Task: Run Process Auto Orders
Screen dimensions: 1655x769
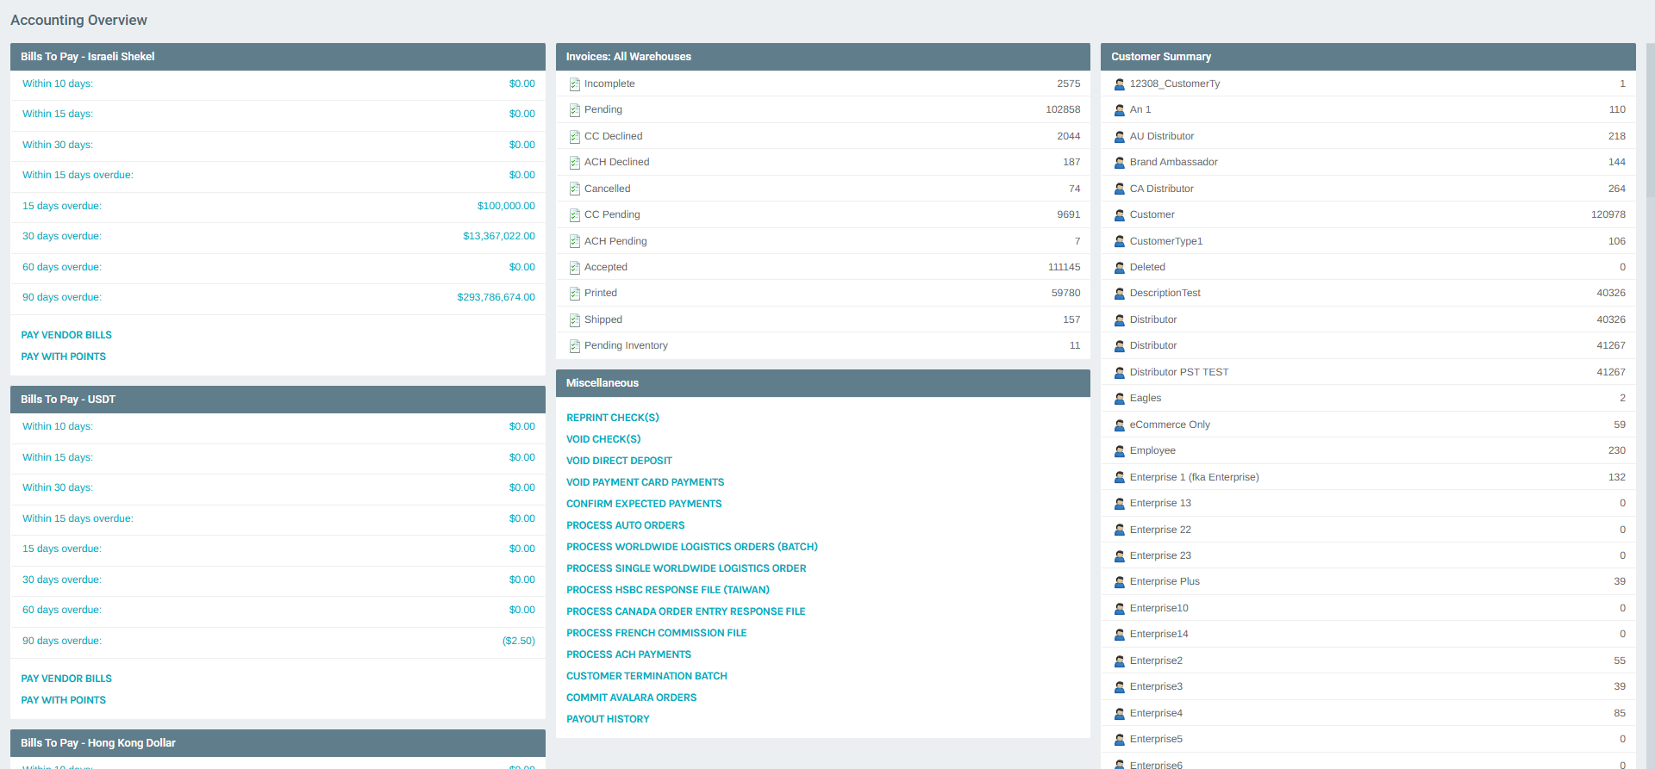Action: point(625,525)
